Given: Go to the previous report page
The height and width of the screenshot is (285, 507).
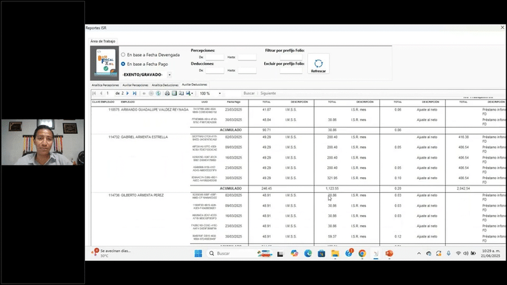Looking at the screenshot, I should click(102, 93).
